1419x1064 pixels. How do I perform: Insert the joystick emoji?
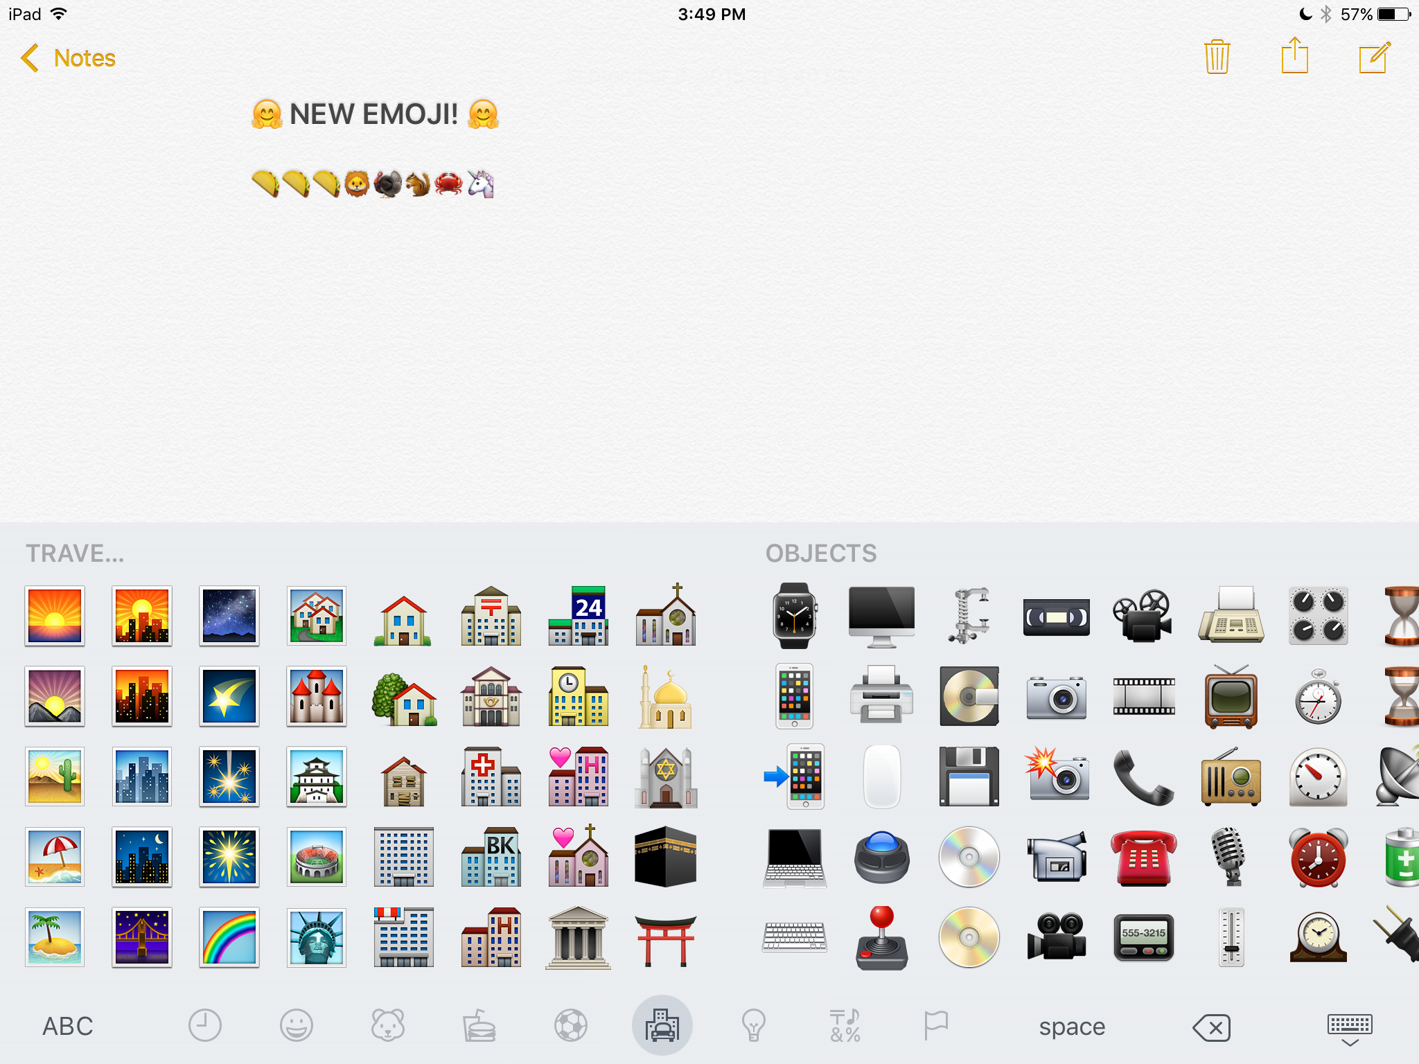point(881,937)
